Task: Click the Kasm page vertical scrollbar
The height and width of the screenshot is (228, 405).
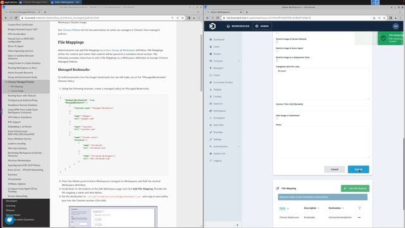Action: tap(404, 174)
